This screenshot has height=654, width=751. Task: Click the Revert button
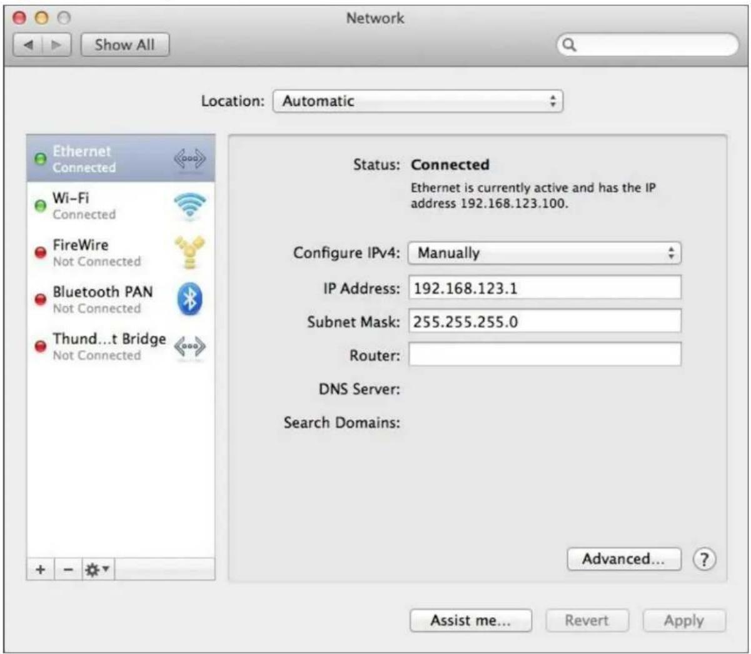[587, 621]
